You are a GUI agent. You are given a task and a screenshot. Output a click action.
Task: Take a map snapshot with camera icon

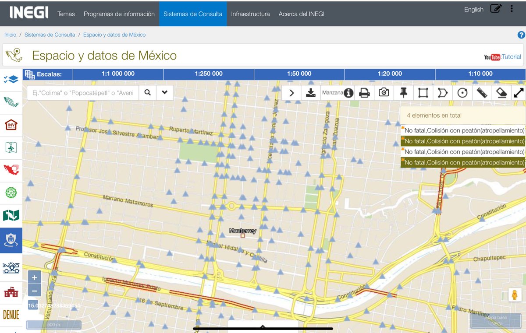(384, 93)
